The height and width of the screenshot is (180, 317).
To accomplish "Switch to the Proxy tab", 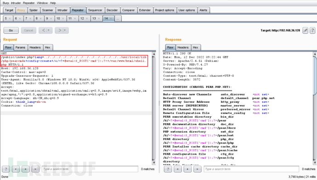I will 21,10.
